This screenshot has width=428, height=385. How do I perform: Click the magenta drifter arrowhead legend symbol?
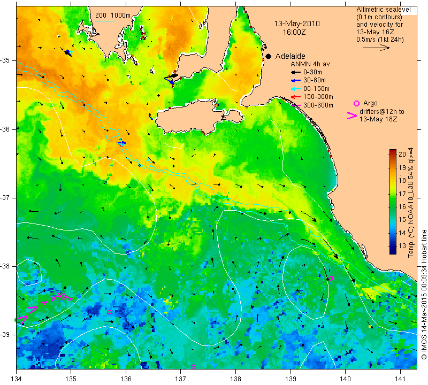352,115
